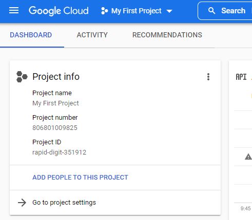Click the API icon in right card

[x=241, y=77]
